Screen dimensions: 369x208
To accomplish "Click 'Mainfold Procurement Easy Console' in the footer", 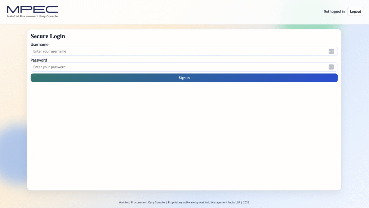I will [x=142, y=202].
